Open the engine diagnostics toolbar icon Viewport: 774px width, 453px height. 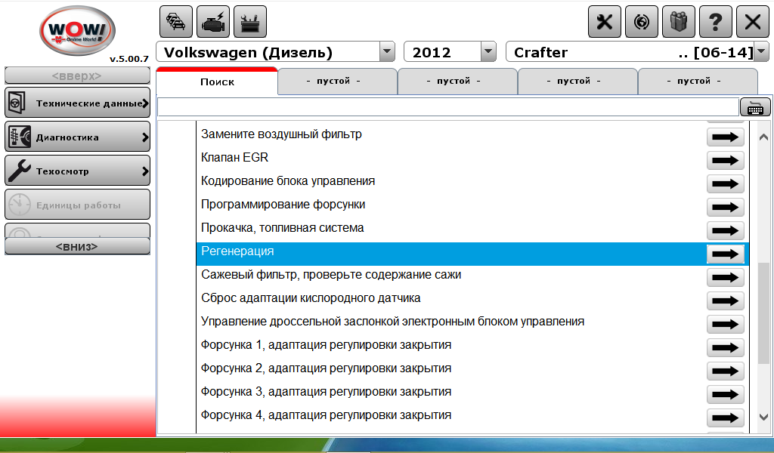click(x=213, y=22)
